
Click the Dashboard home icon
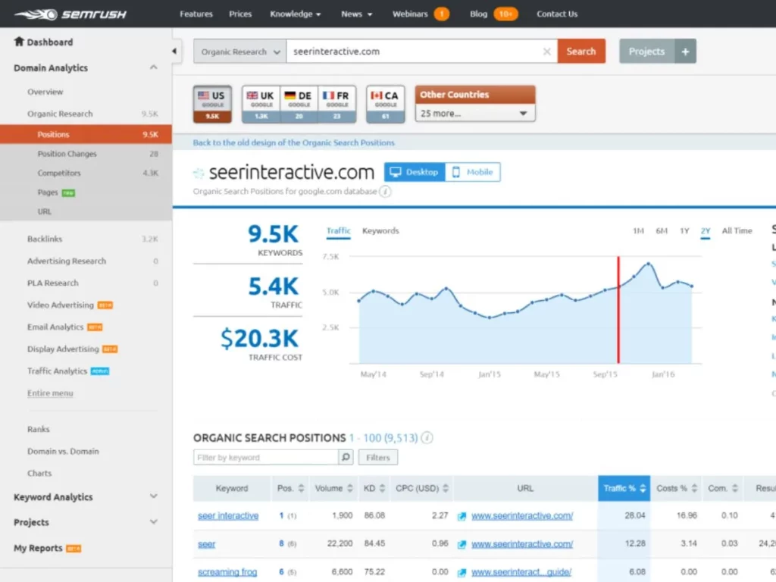point(19,41)
